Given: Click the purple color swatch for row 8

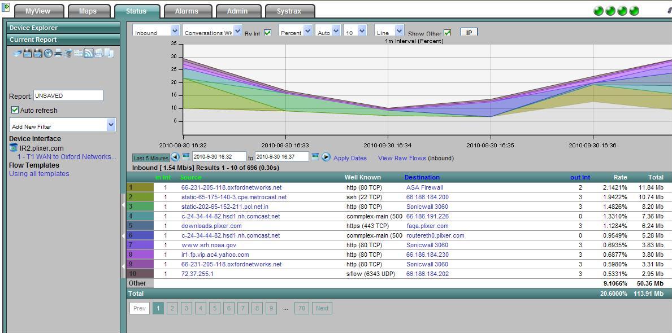Looking at the screenshot, I should click(x=140, y=255).
